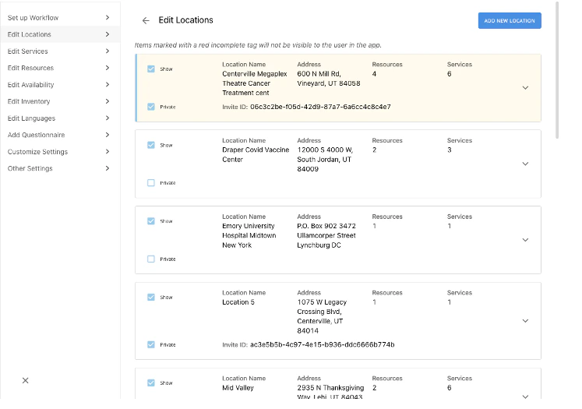Enable Private for Emory University Hospital Midtown
This screenshot has width=582, height=409.
tap(151, 259)
